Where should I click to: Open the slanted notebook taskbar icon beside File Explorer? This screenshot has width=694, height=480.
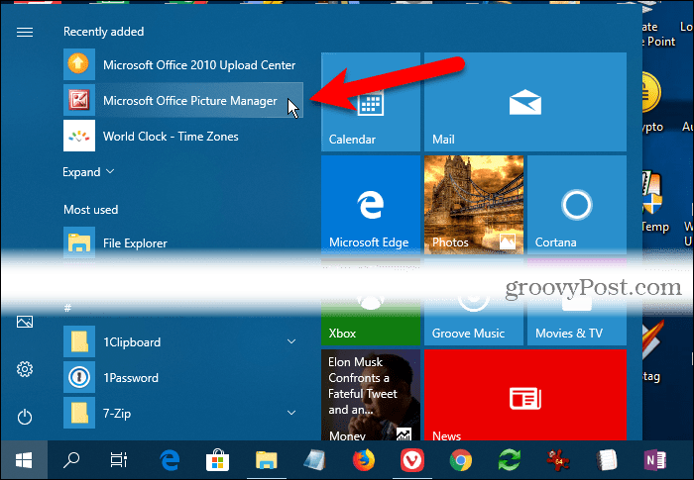314,460
